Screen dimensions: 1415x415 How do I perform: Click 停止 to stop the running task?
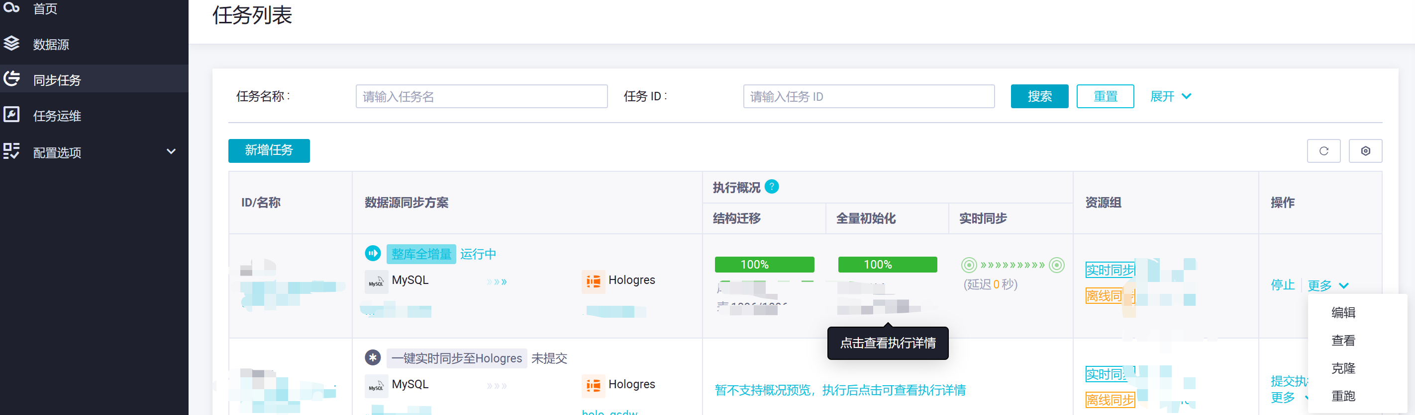click(x=1283, y=285)
